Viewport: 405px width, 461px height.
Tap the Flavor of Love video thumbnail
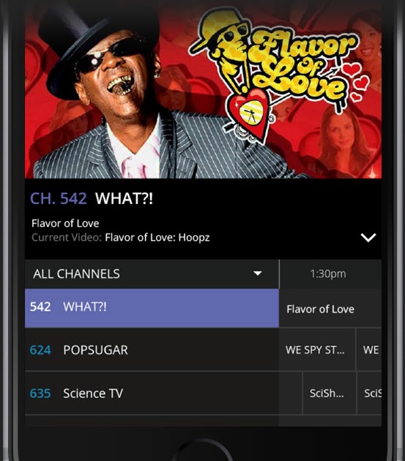point(203,90)
